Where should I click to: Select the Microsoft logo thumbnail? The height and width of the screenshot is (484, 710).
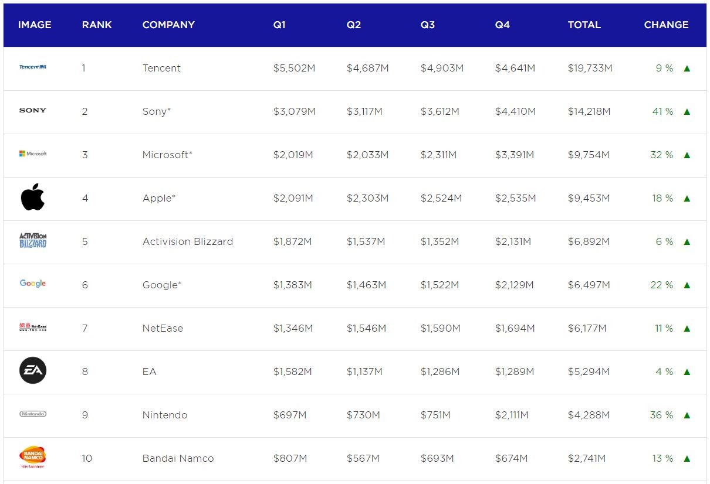point(33,154)
